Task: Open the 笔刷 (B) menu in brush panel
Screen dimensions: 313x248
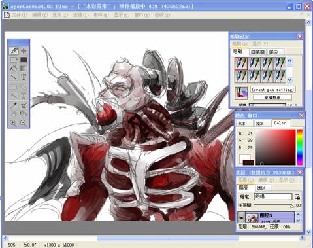Action: coord(240,44)
